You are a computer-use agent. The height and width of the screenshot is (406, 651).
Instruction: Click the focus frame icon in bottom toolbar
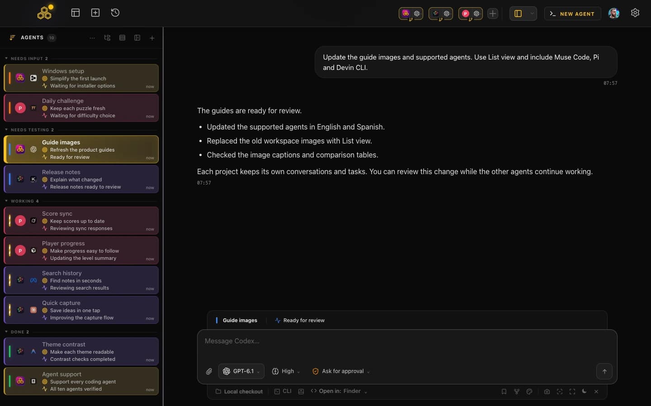click(560, 392)
